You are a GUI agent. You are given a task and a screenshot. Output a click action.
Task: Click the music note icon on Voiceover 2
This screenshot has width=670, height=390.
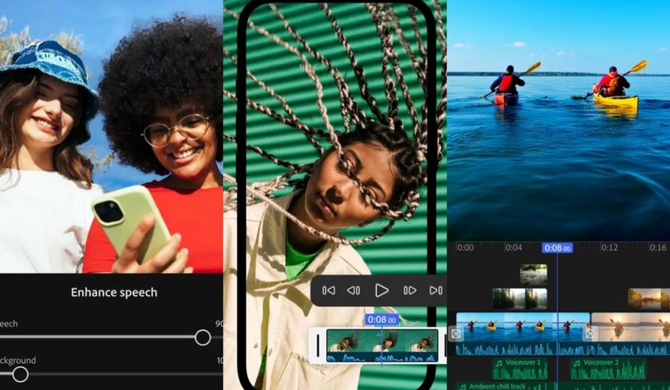click(x=576, y=363)
